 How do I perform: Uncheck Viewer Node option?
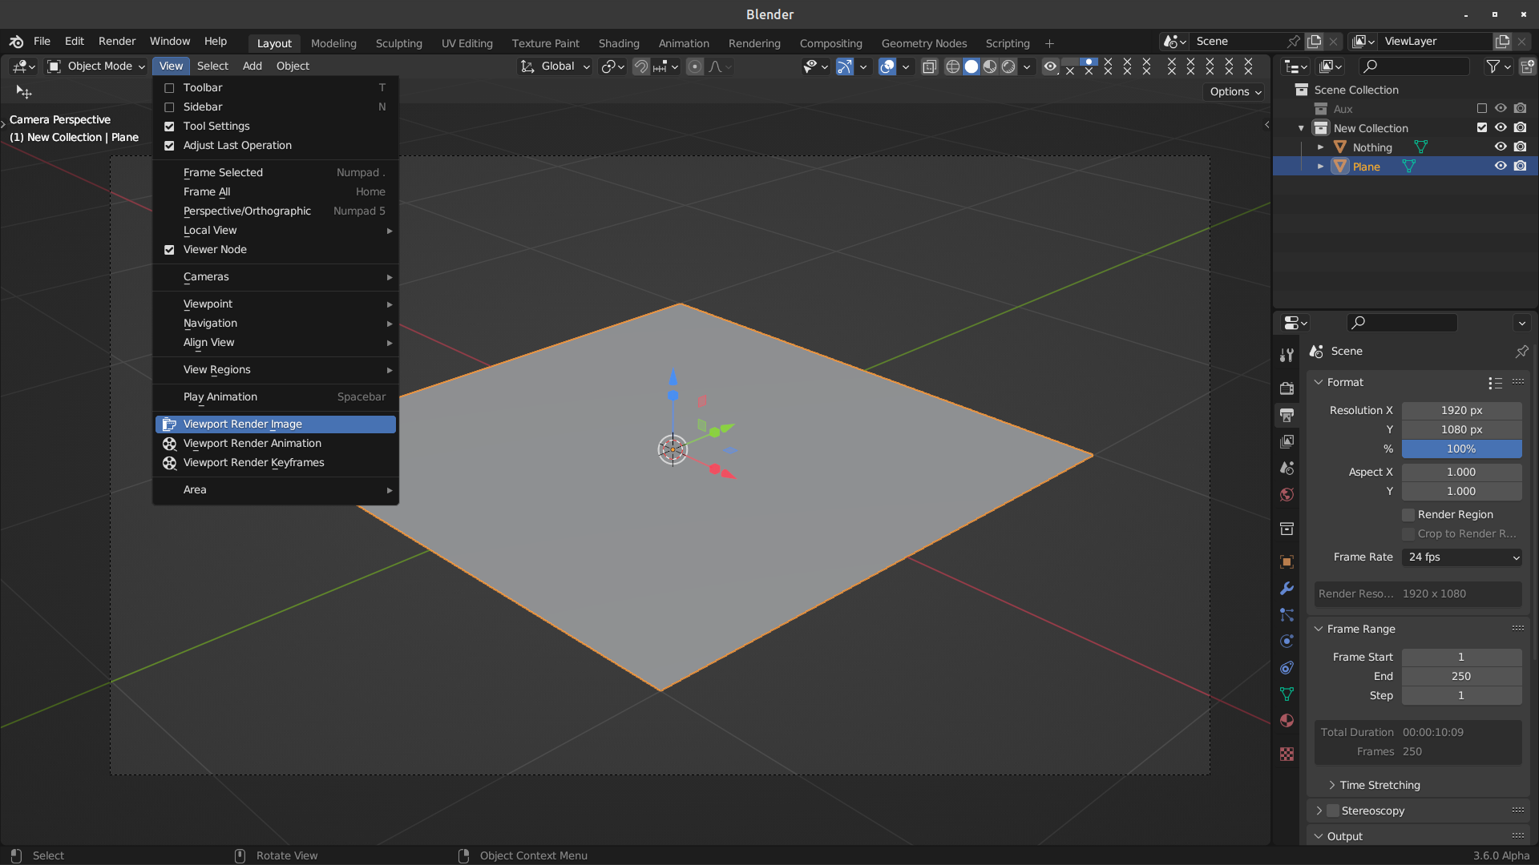[169, 250]
